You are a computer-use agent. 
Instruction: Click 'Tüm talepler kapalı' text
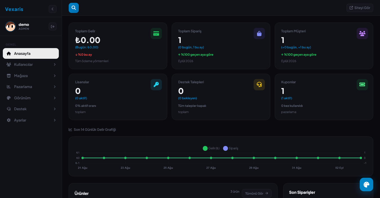[x=192, y=106]
